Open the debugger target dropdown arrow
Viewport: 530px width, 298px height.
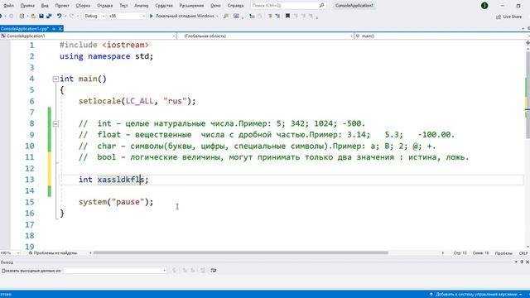[217, 16]
